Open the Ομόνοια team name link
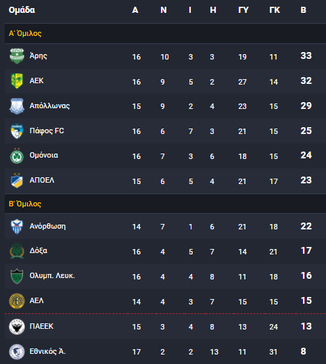 44,156
